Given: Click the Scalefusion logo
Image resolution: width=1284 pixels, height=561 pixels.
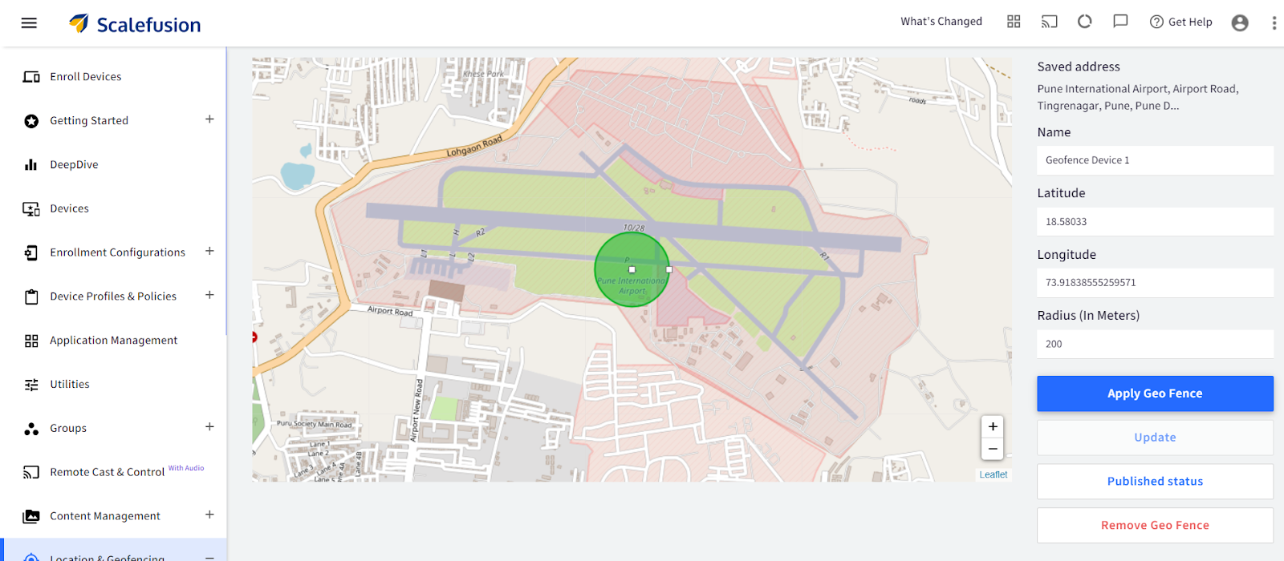Looking at the screenshot, I should pos(135,24).
